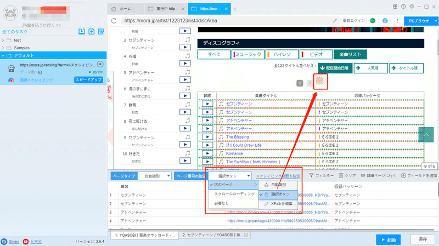Expand the 次のページ submenu
This screenshot has width=439, height=246.
(x=233, y=185)
